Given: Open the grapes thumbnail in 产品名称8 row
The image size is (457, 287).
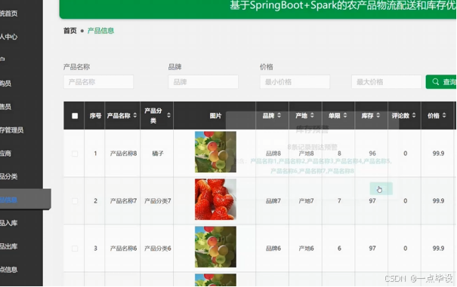Looking at the screenshot, I should pos(215,152).
